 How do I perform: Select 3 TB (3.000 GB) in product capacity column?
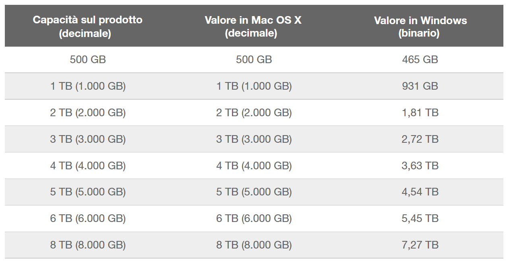tap(88, 139)
